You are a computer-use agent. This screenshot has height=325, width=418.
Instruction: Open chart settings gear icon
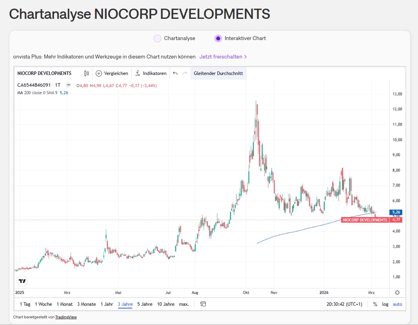pyautogui.click(x=397, y=292)
